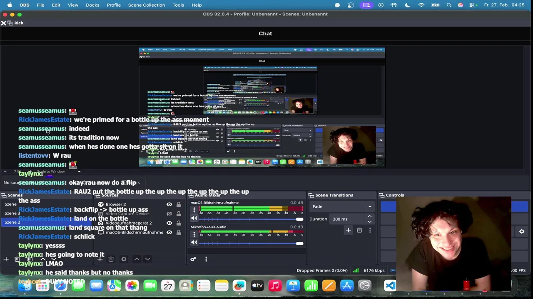Open Audio Mixer three-dot menu

(206, 259)
